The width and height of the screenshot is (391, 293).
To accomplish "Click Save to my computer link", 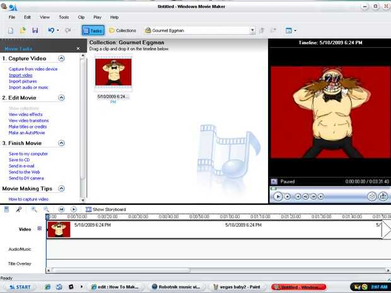I will tap(28, 154).
